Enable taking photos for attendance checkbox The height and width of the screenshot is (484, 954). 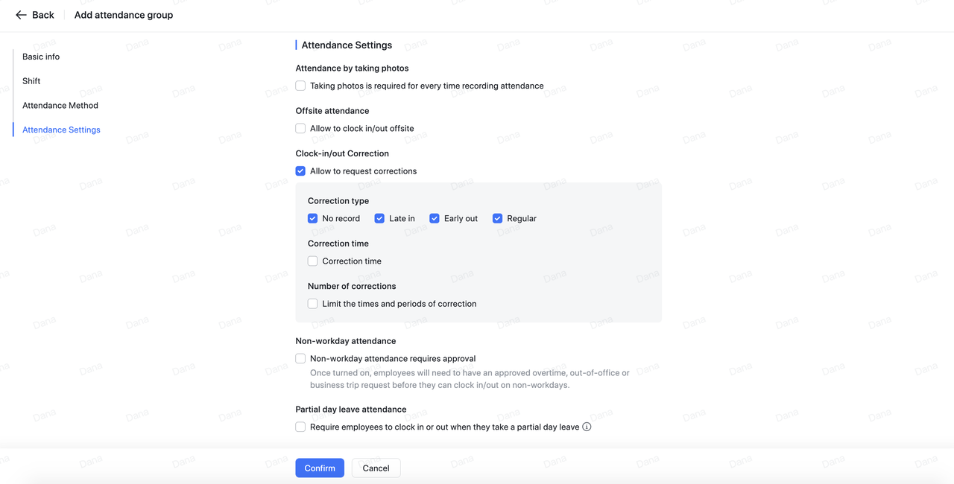(x=300, y=86)
